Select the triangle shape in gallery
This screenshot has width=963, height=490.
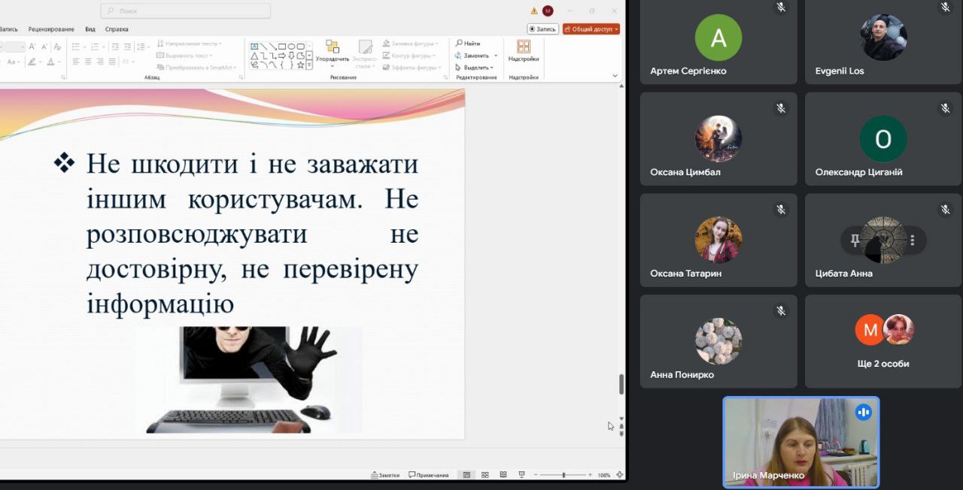(x=254, y=56)
